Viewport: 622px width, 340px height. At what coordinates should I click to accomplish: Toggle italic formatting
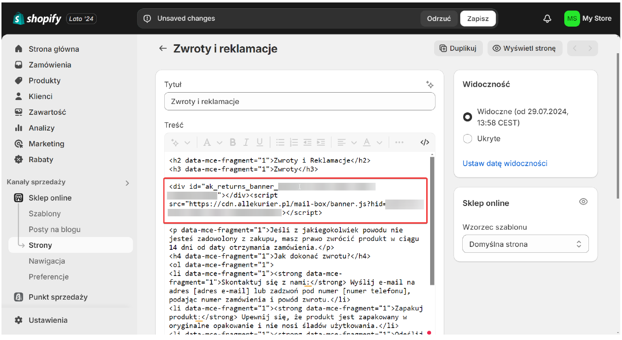point(246,142)
